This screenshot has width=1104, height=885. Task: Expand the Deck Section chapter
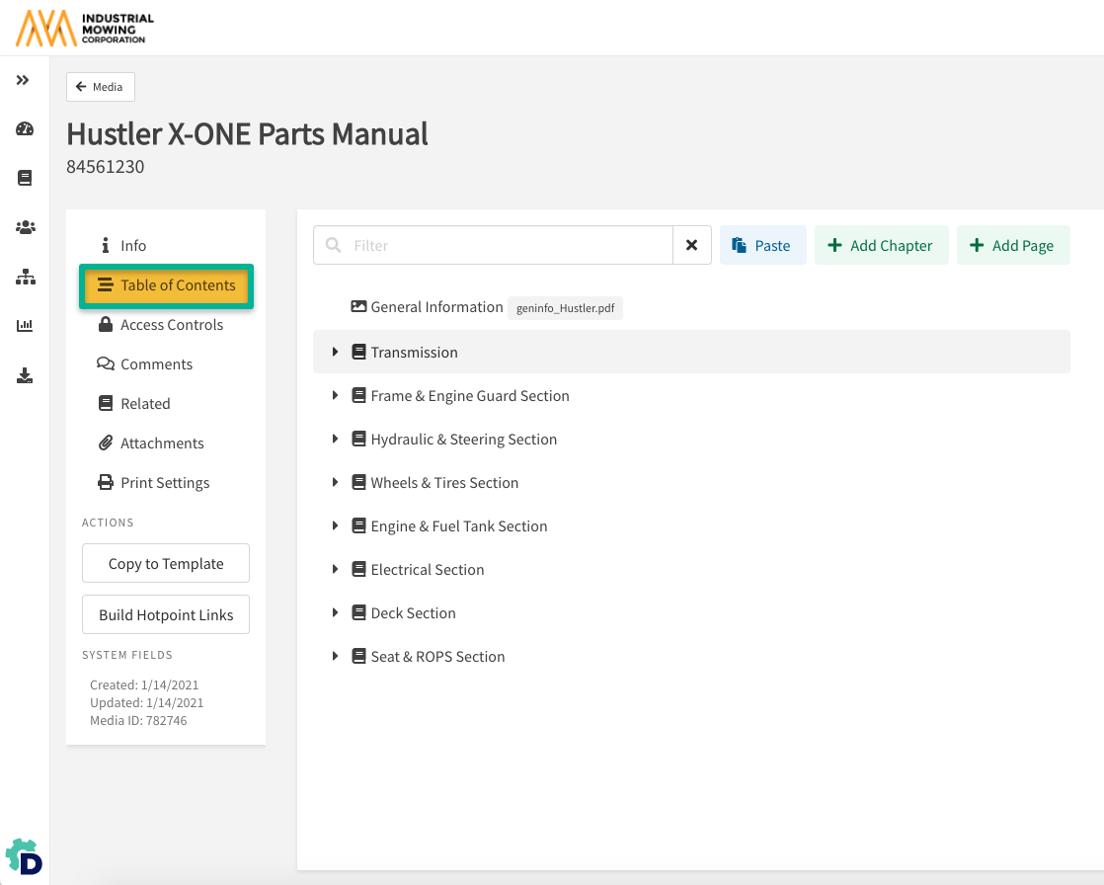click(336, 613)
